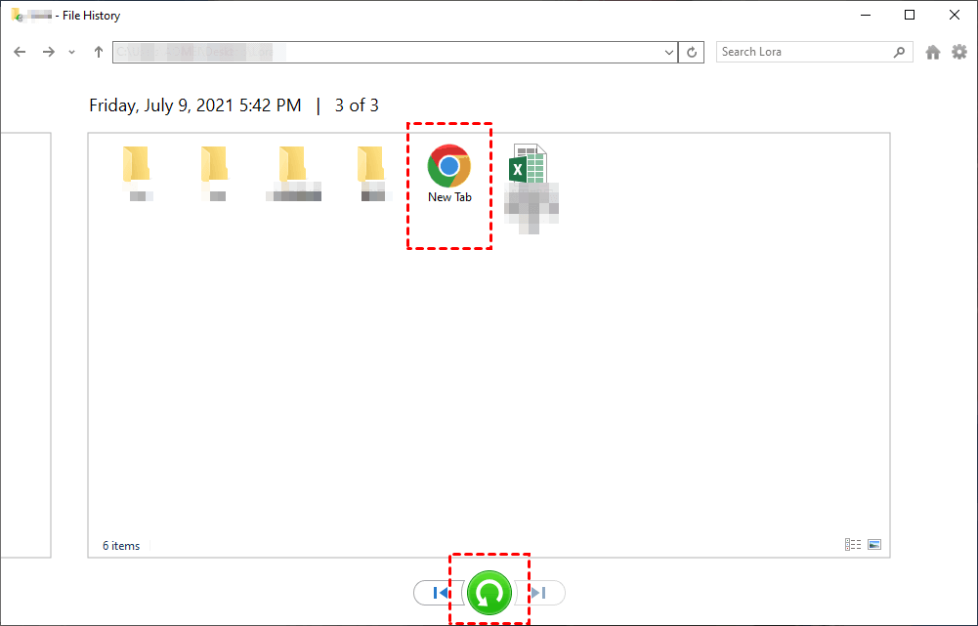Expand the address bar dropdown
The width and height of the screenshot is (978, 626).
(x=668, y=53)
